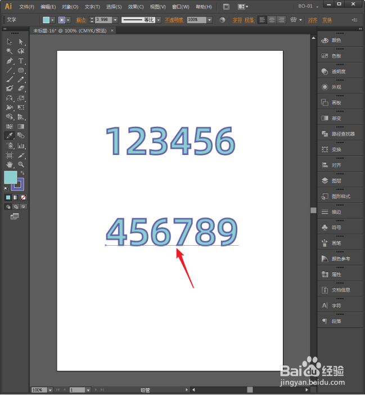Set fill mode to Gradient
365x395 pixels.
tap(16, 197)
